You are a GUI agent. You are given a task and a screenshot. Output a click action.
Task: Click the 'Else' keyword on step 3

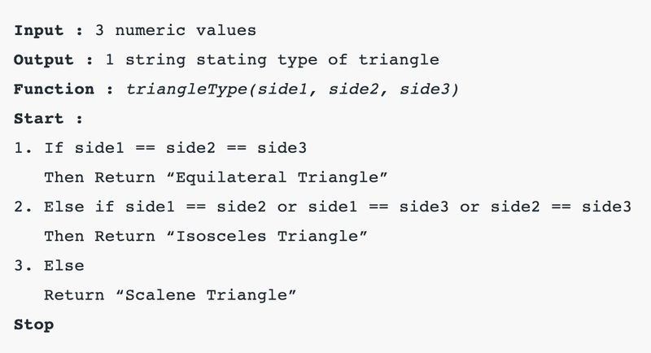pos(64,266)
